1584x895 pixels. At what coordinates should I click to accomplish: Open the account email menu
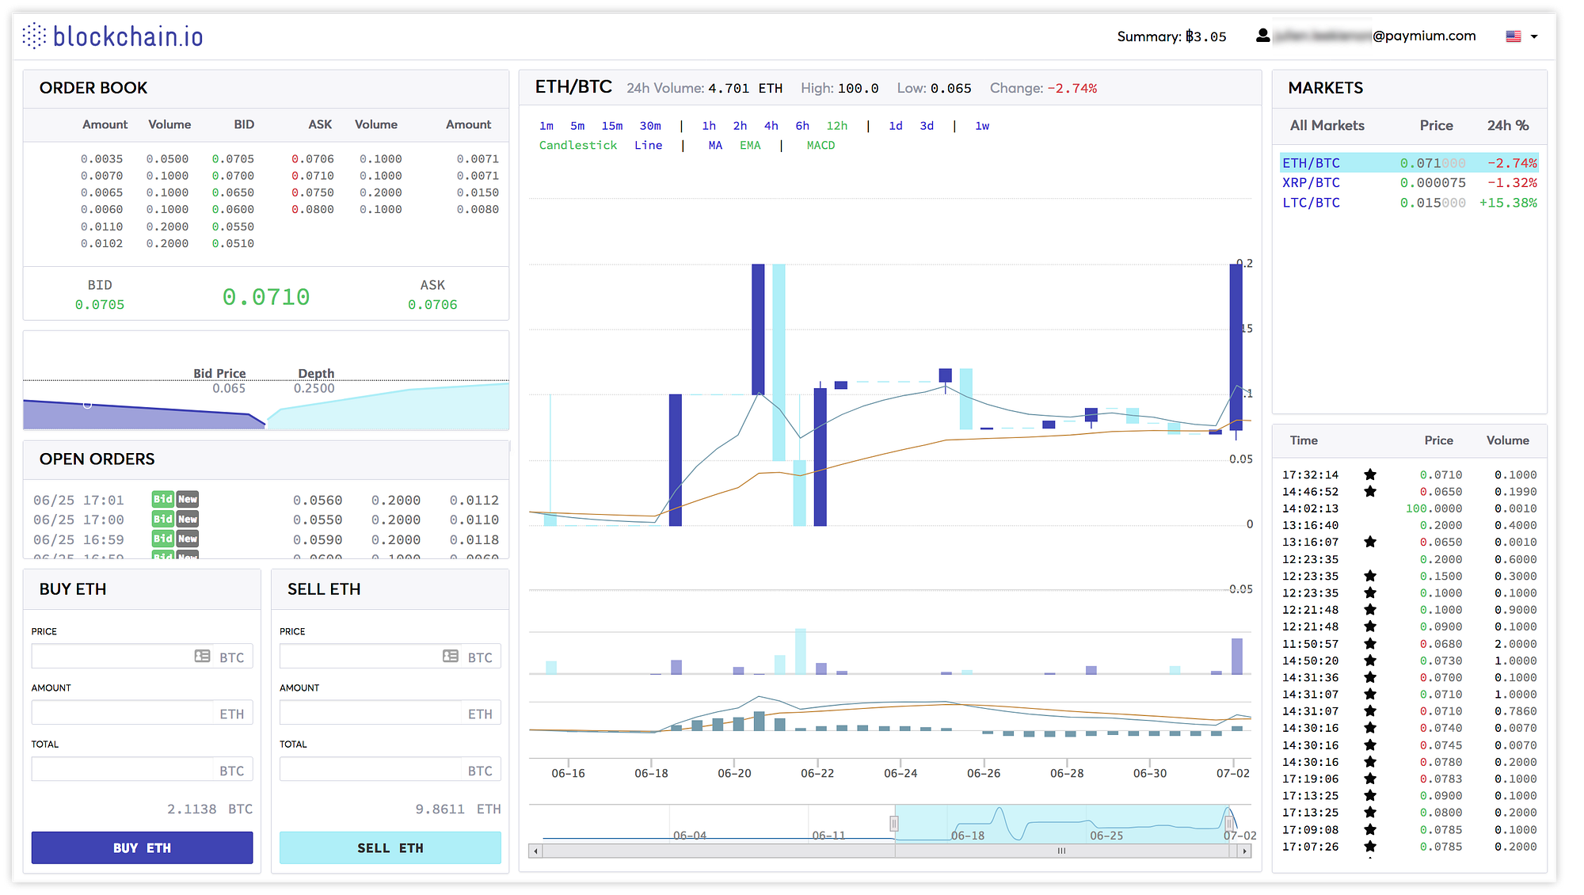(x=1374, y=36)
